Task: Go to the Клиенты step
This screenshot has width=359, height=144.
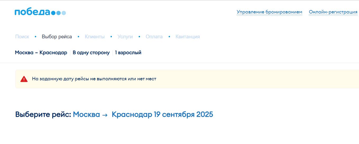Action: coord(95,37)
